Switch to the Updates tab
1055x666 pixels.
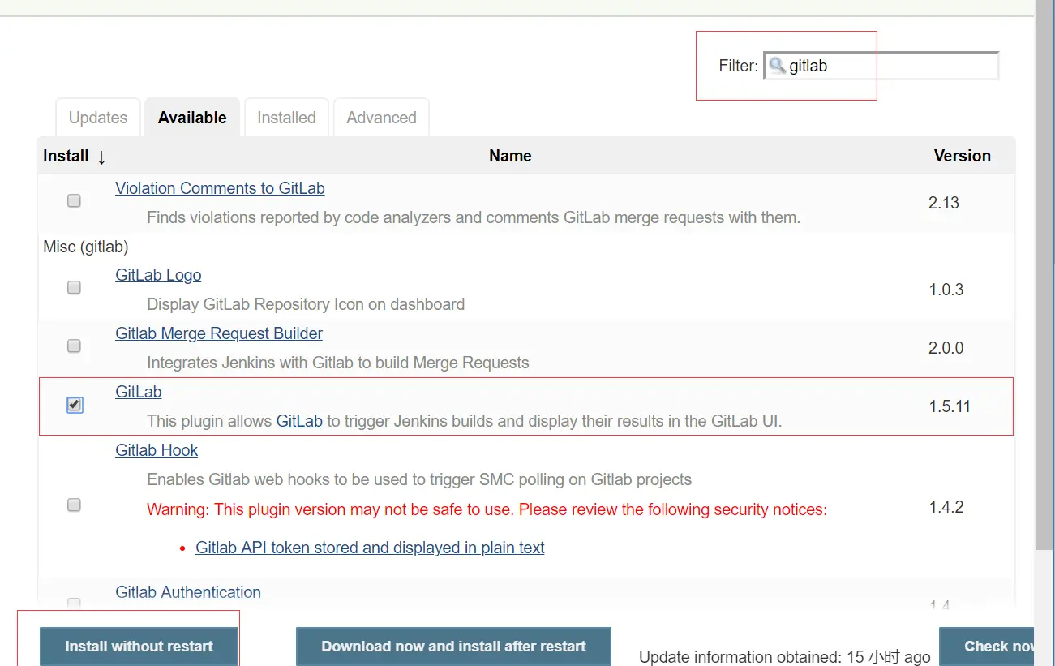click(98, 118)
